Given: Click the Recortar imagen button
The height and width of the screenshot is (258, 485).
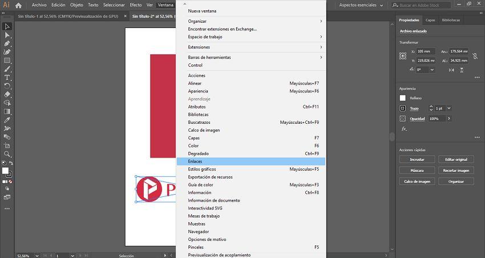Looking at the screenshot, I should coord(456,171).
